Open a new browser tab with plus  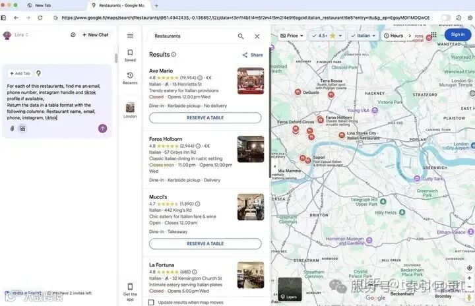pos(156,5)
